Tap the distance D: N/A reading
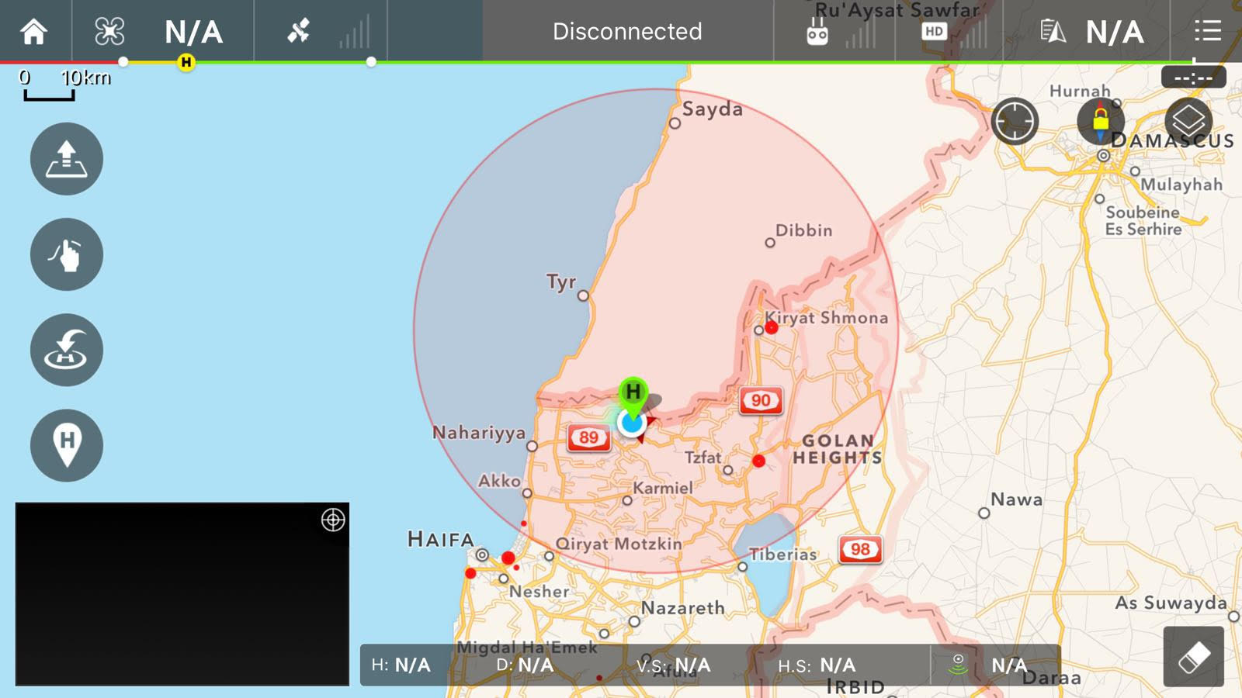The image size is (1242, 698). coord(525,665)
